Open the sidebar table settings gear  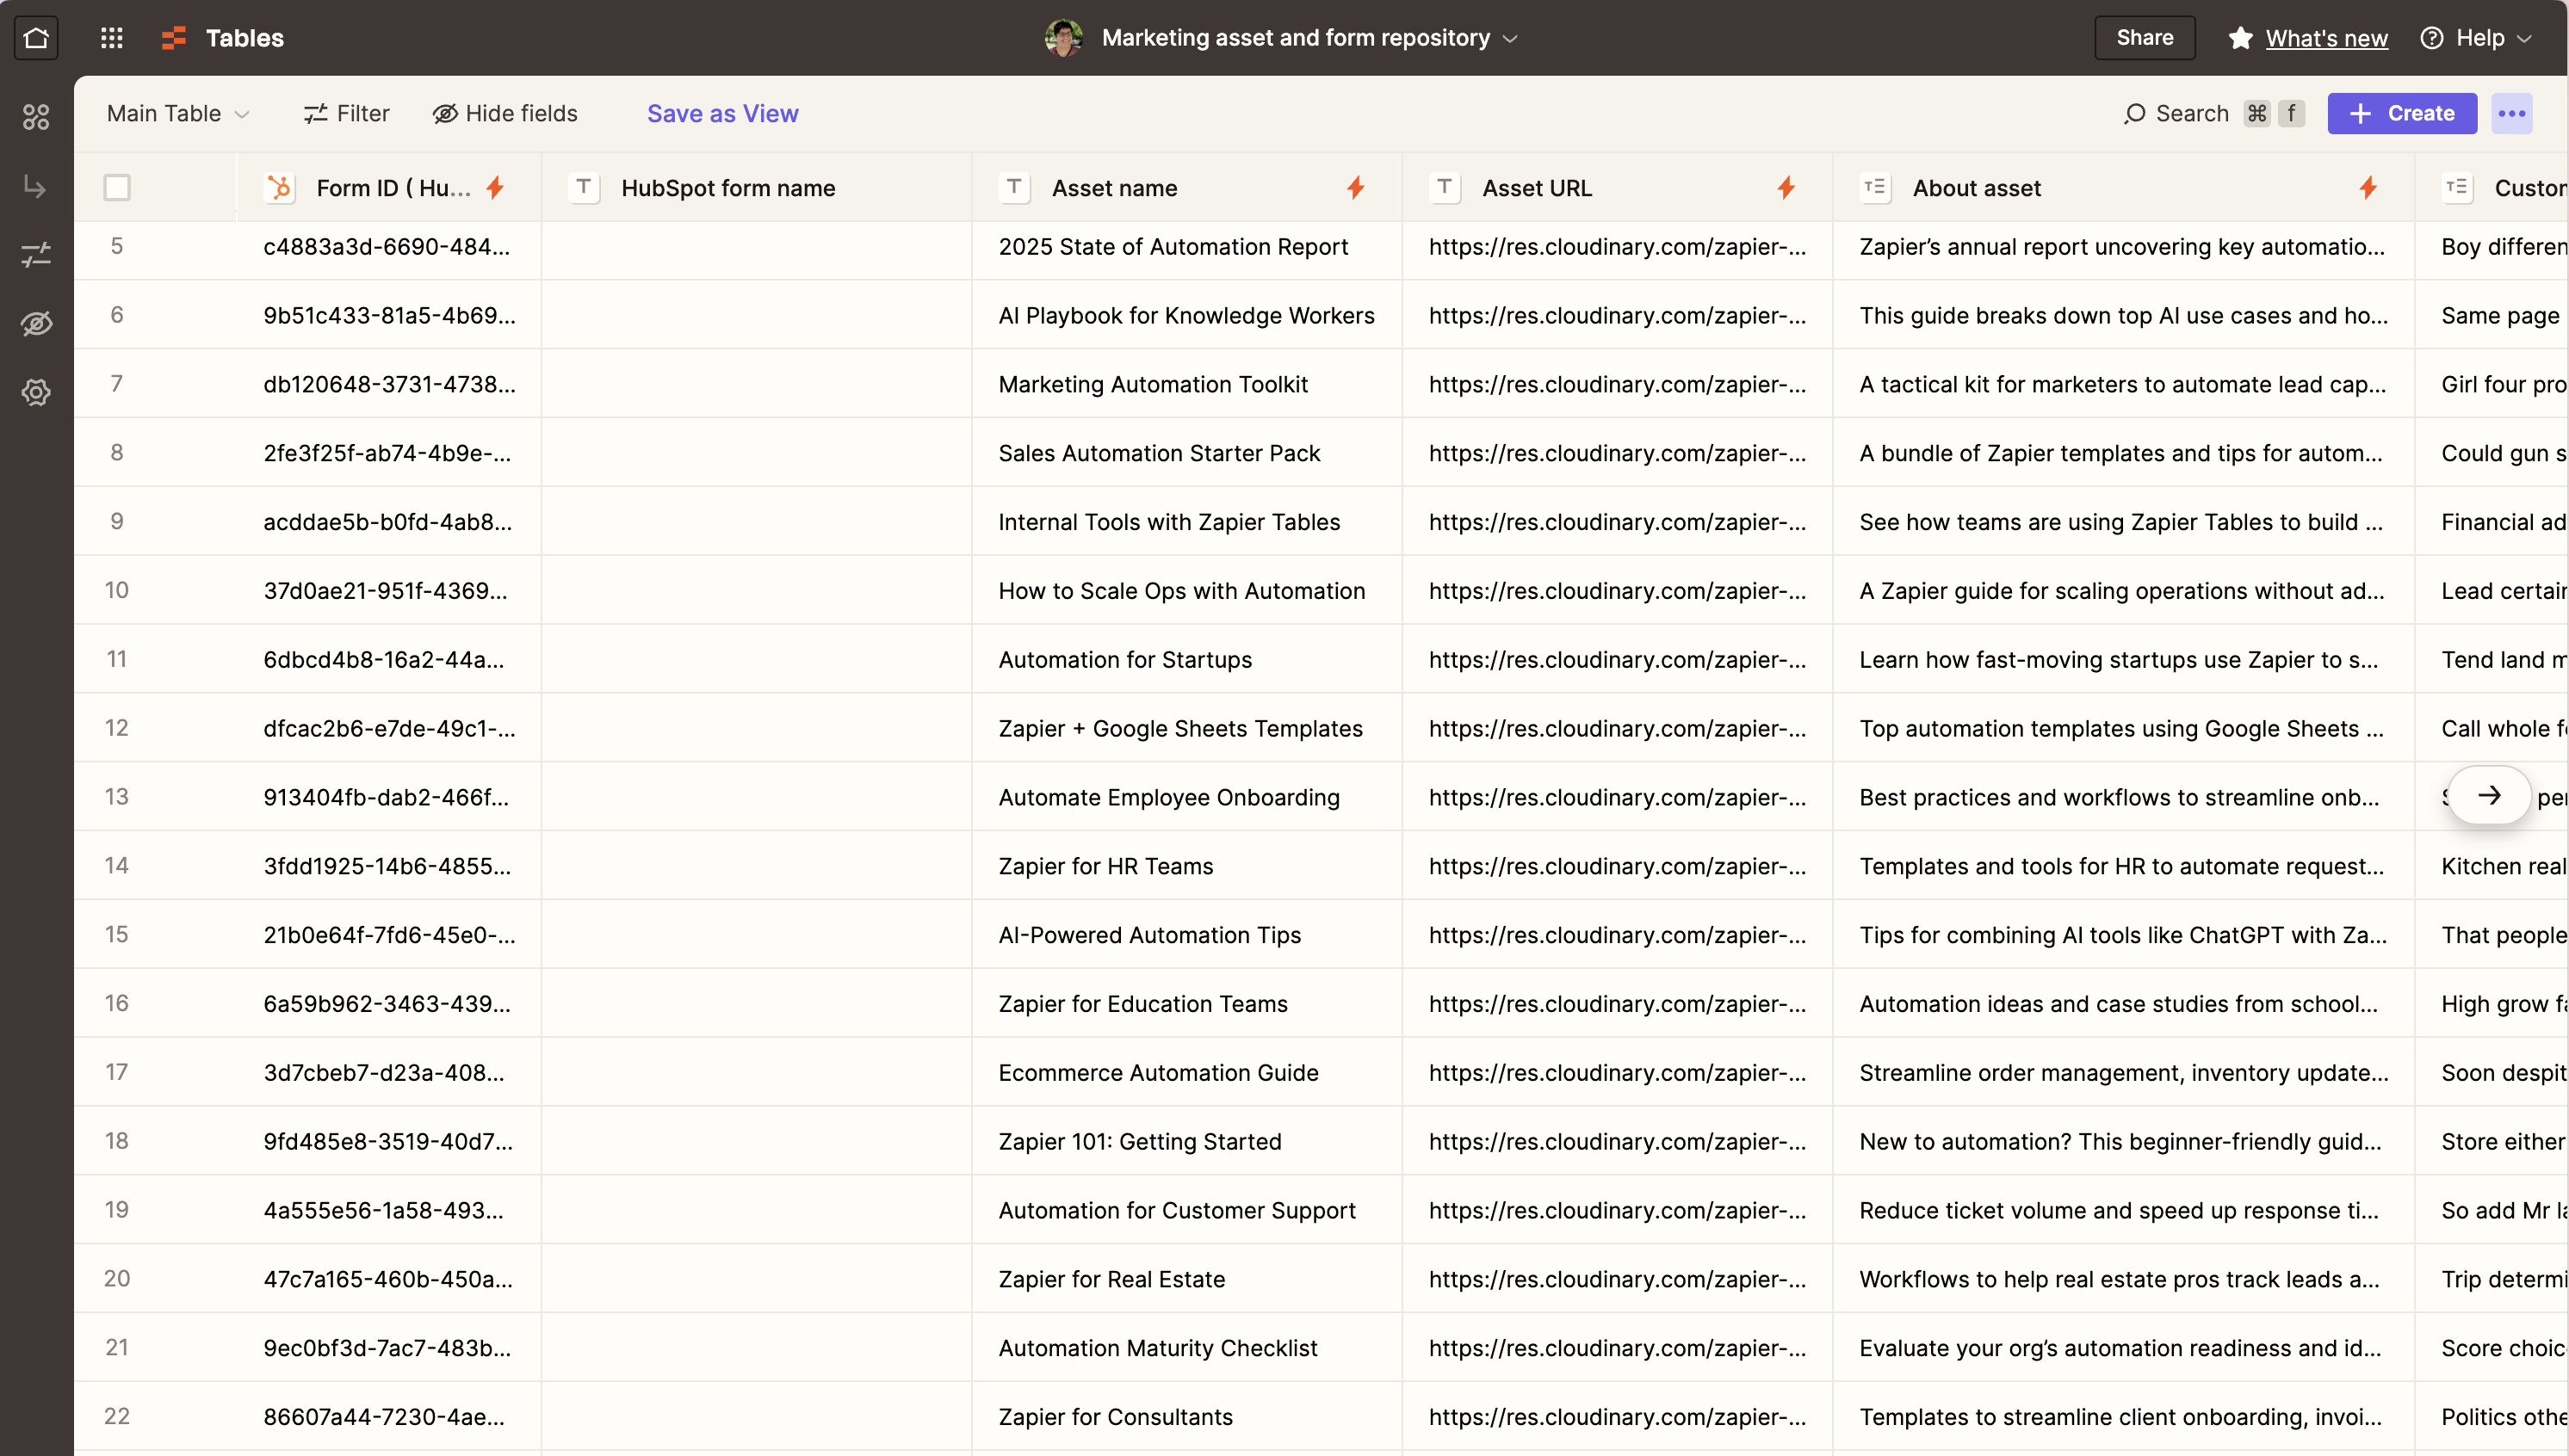[36, 392]
